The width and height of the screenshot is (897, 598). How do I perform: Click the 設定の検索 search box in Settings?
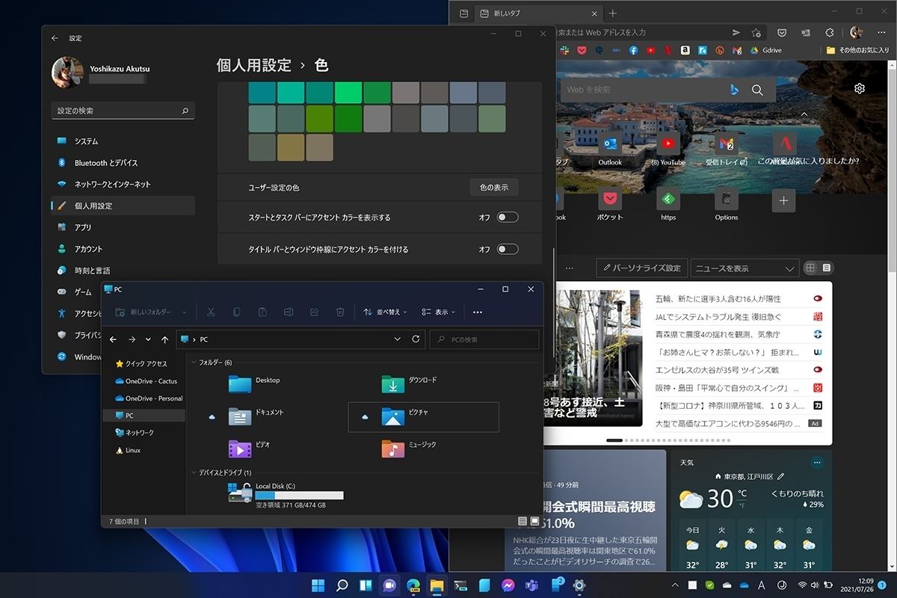coord(123,111)
